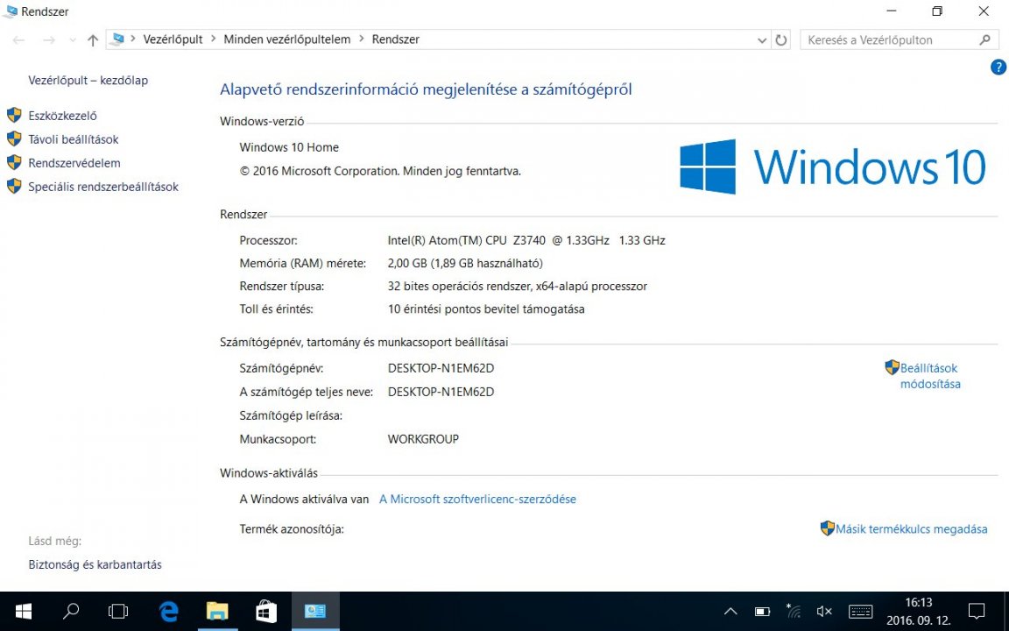Click the muted volume icon
1009x631 pixels.
[x=824, y=611]
